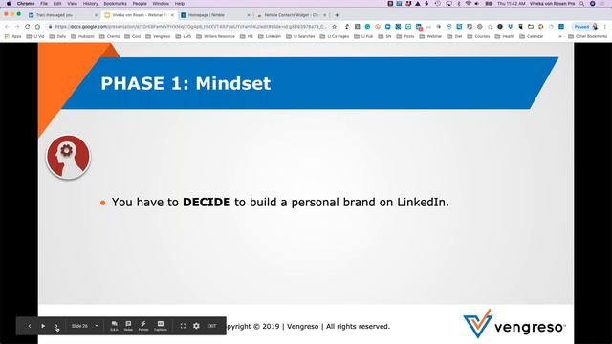
Task: Start autoplay with the play button
Action: click(x=43, y=326)
